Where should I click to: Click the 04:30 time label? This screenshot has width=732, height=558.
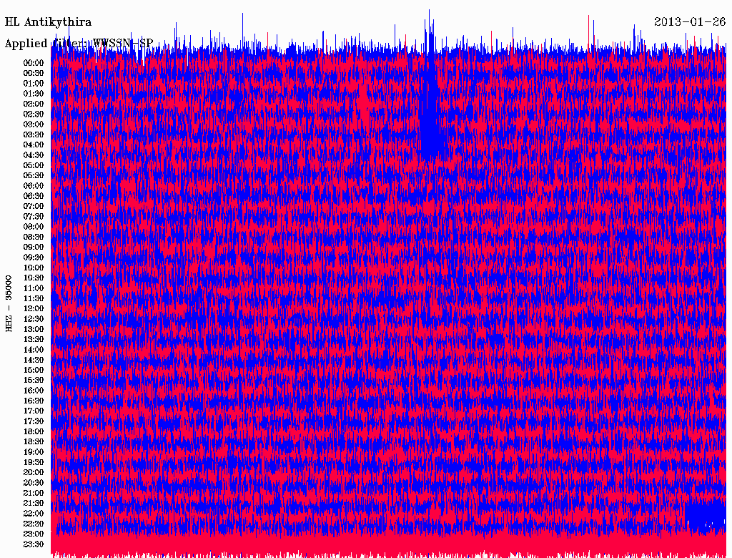click(x=34, y=155)
